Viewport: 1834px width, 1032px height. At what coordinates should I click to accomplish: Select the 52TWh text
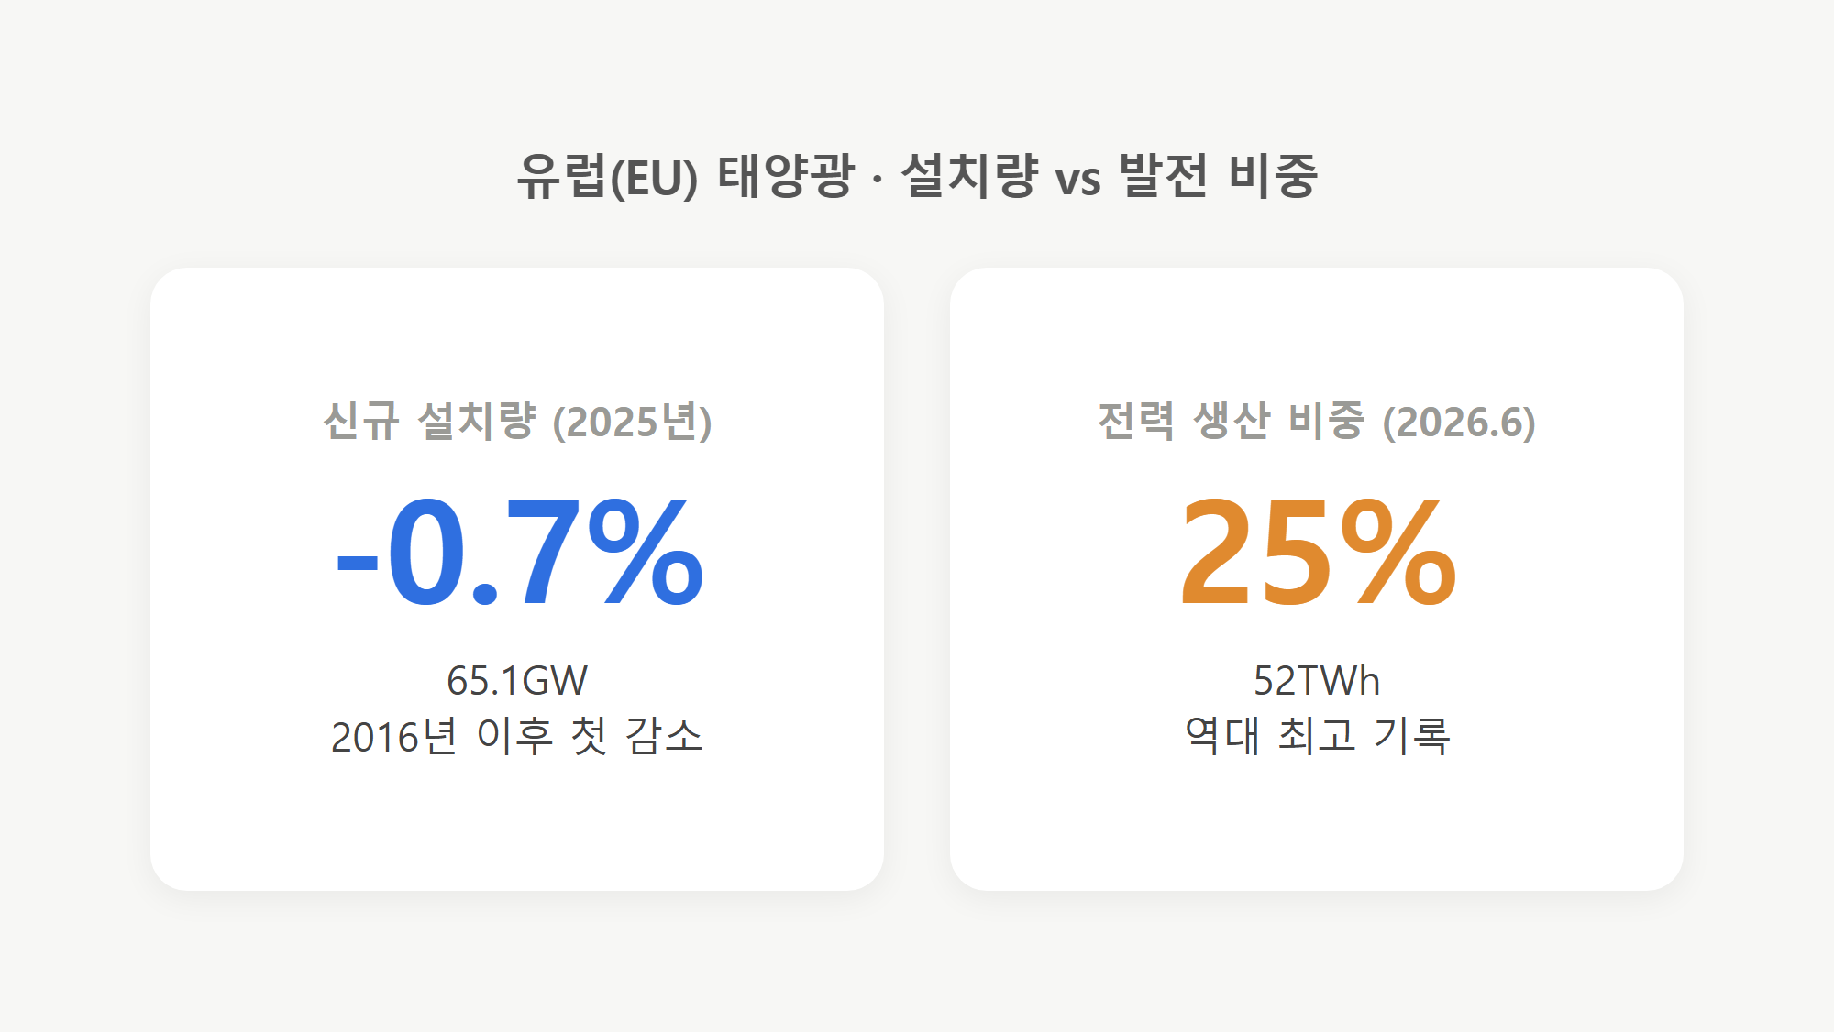click(1317, 680)
